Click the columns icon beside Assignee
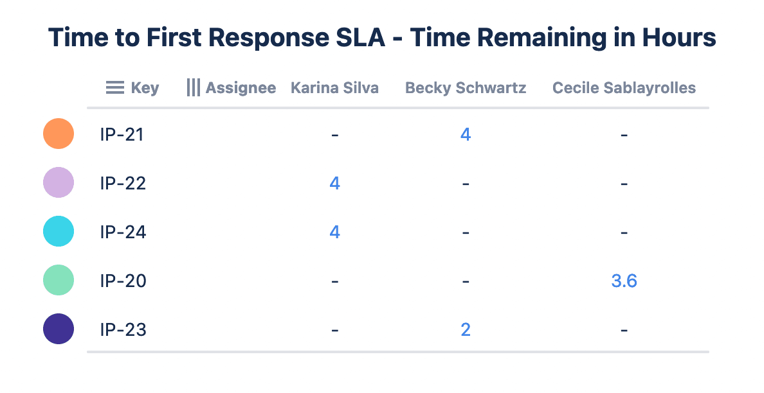 (193, 88)
